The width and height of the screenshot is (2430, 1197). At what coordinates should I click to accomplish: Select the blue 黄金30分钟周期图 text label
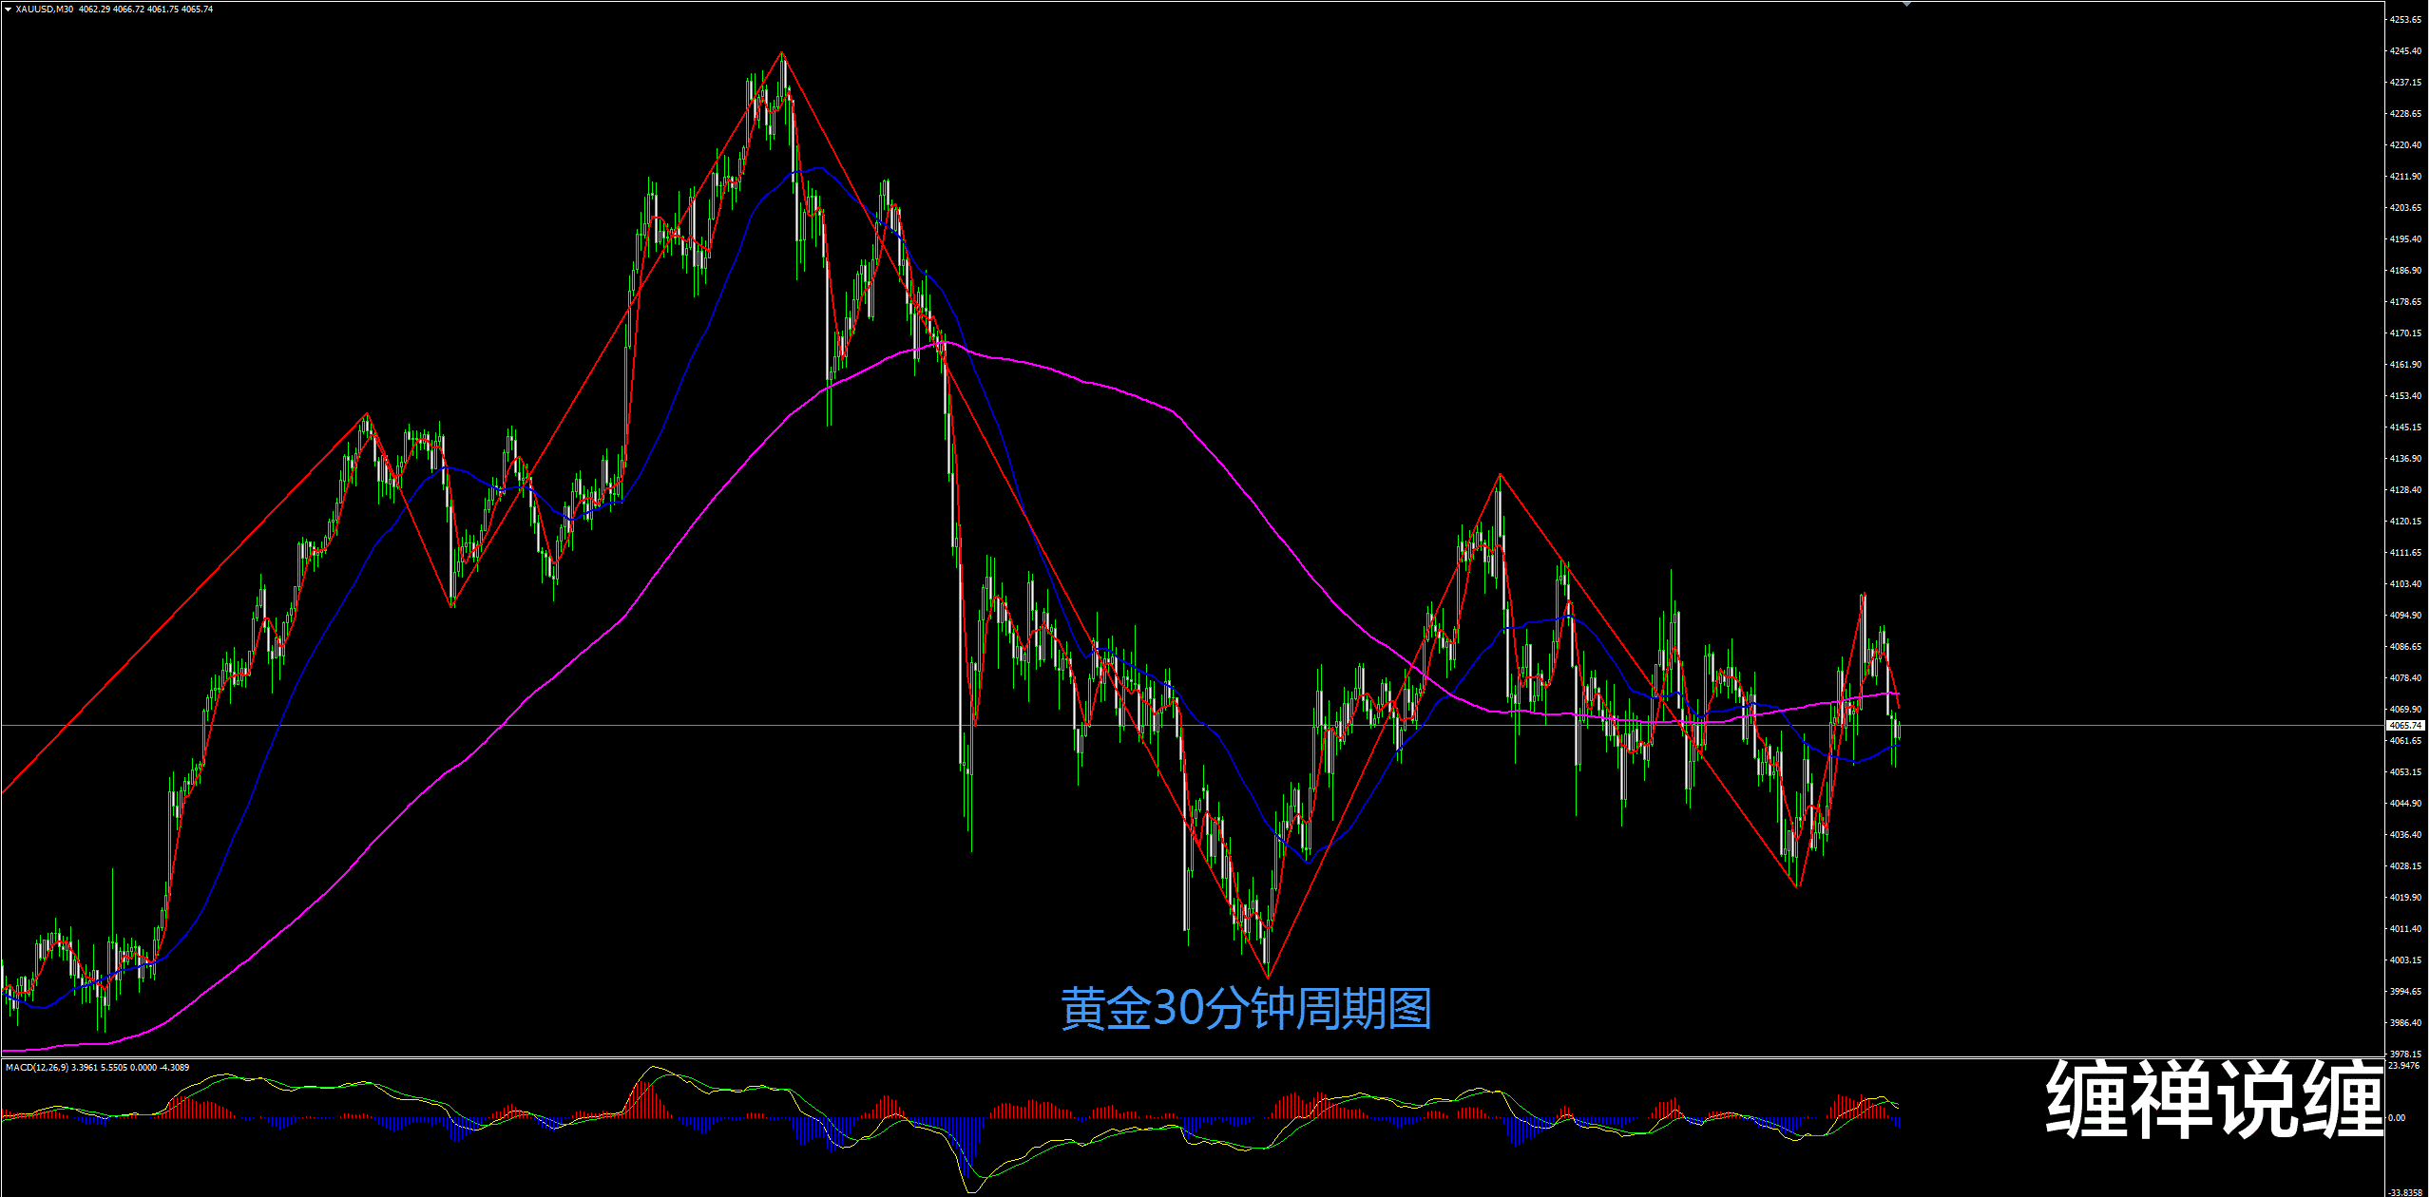1245,1009
